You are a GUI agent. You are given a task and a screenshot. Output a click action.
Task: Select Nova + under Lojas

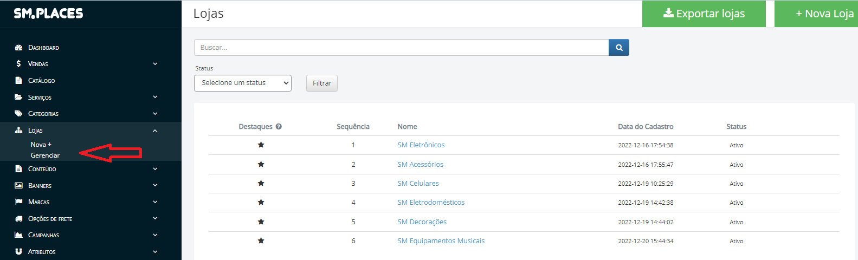point(41,145)
